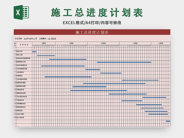Select the subtitle EXCEL格式/A4打印/内容可修改

tap(92, 23)
